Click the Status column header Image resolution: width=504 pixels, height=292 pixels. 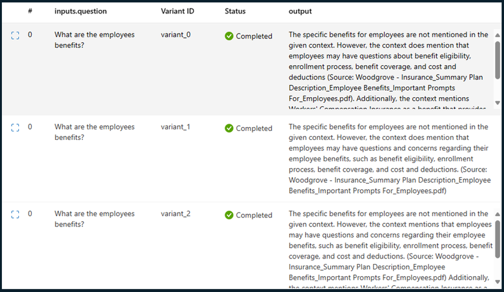[235, 11]
